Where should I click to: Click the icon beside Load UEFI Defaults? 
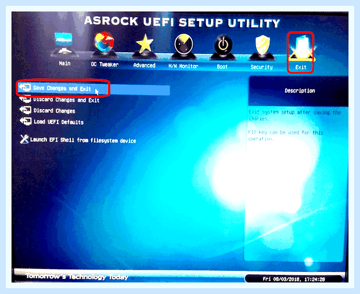(x=26, y=121)
